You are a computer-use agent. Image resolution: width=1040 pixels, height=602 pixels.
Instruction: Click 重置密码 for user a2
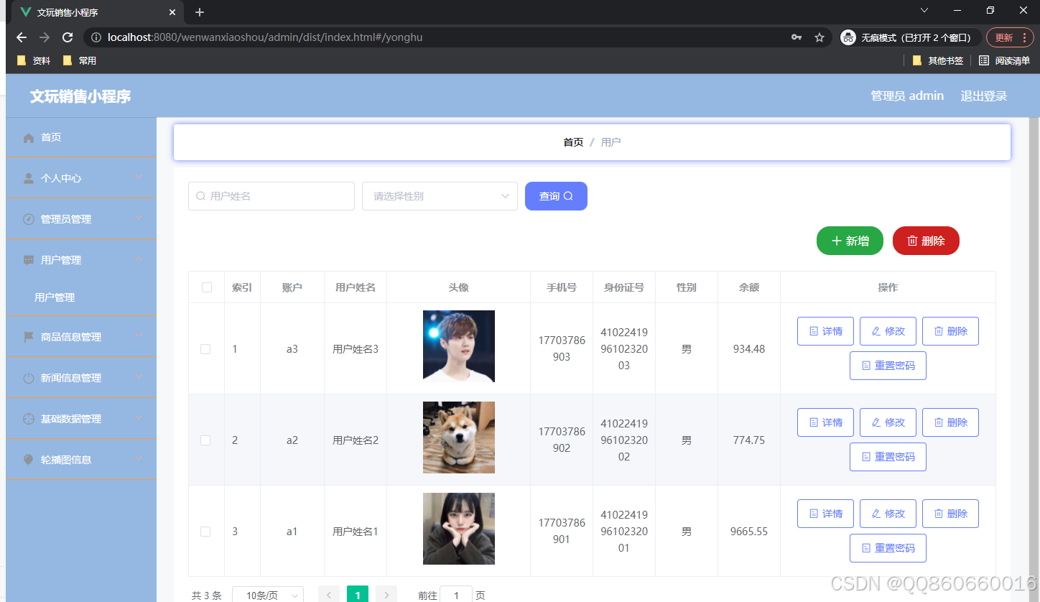[888, 457]
